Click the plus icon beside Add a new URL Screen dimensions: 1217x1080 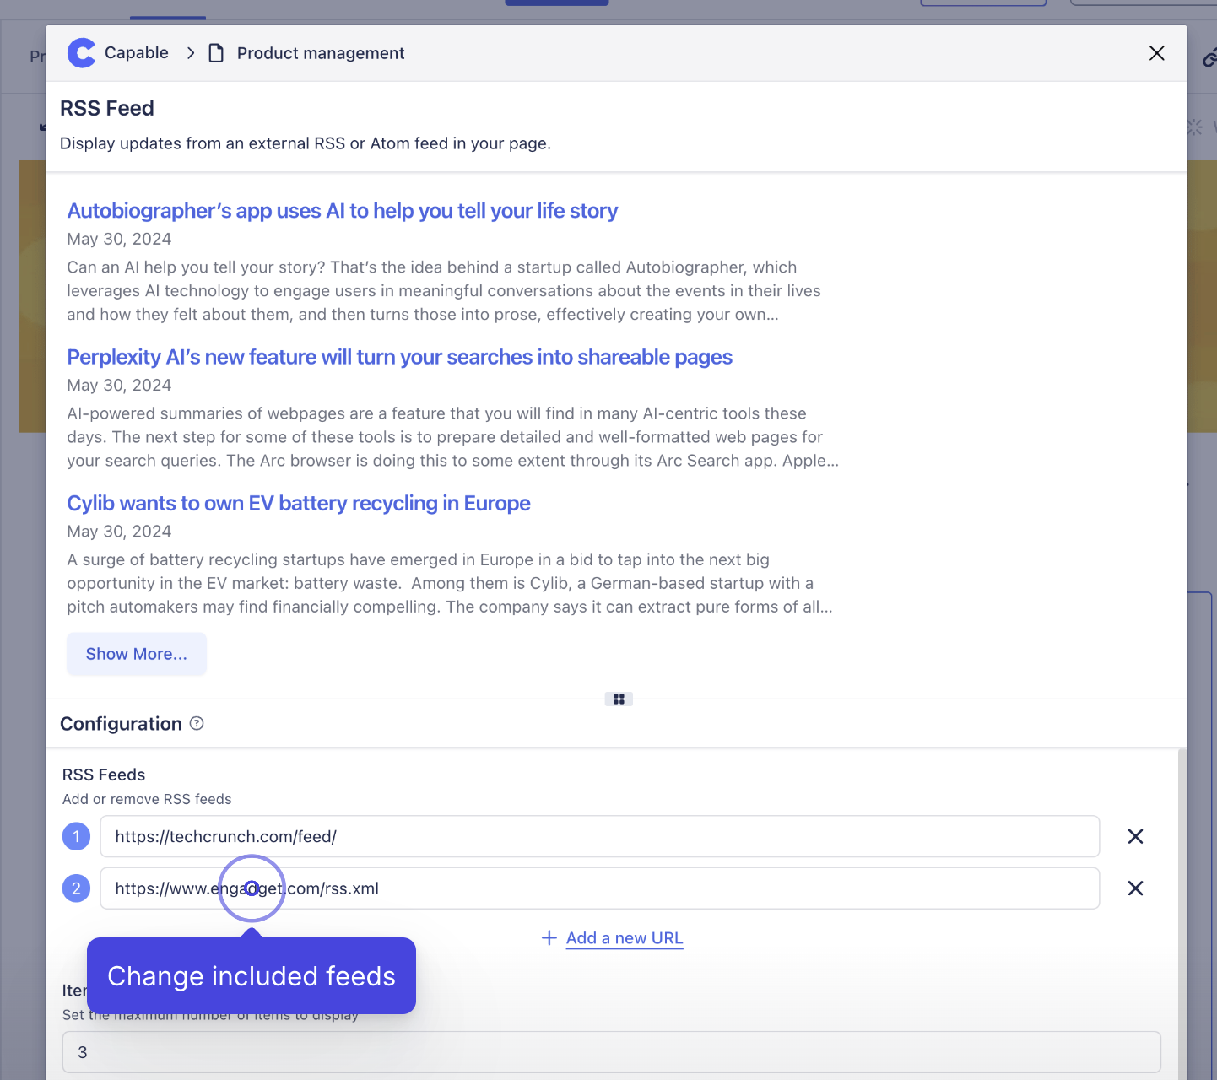(549, 938)
